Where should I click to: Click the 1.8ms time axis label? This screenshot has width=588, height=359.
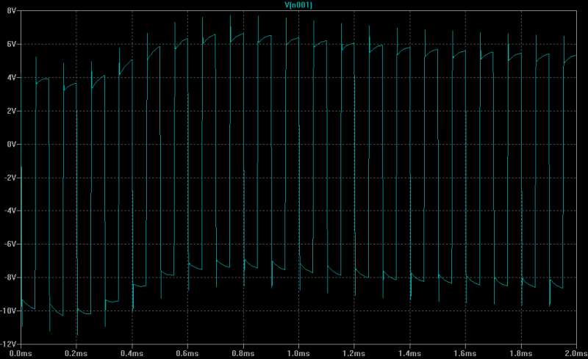(520, 353)
